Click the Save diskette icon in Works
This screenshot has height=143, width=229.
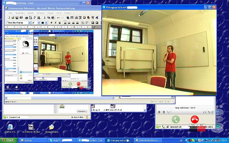17,18
